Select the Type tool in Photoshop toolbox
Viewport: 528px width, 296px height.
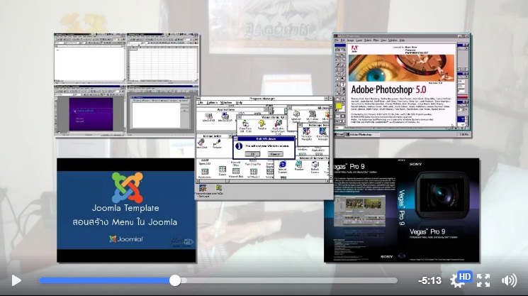pos(342,84)
